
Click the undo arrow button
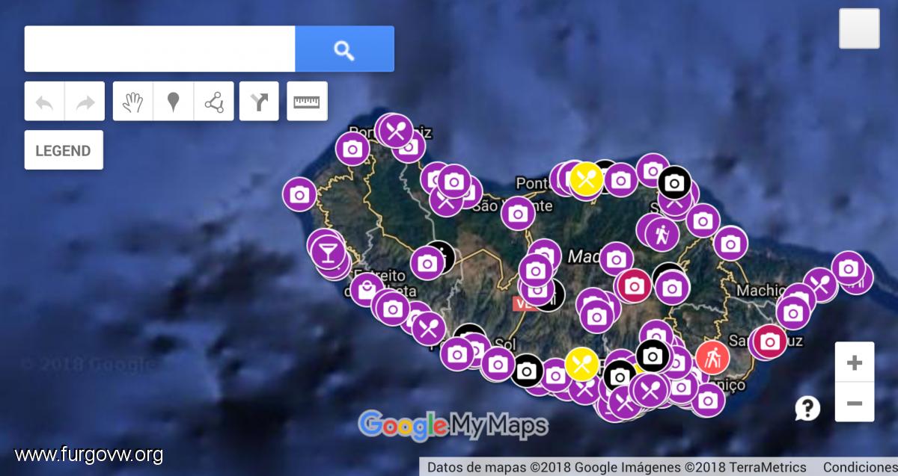coord(44,101)
